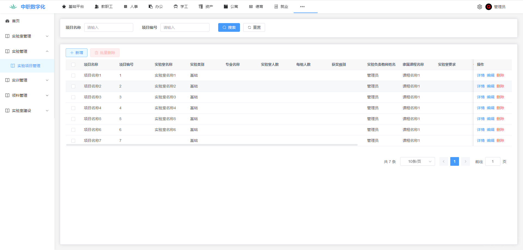
Task: Open the 10条/页 page size dropdown
Action: (417, 161)
